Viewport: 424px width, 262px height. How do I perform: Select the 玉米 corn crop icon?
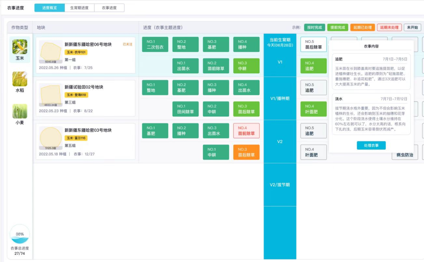pos(20,47)
